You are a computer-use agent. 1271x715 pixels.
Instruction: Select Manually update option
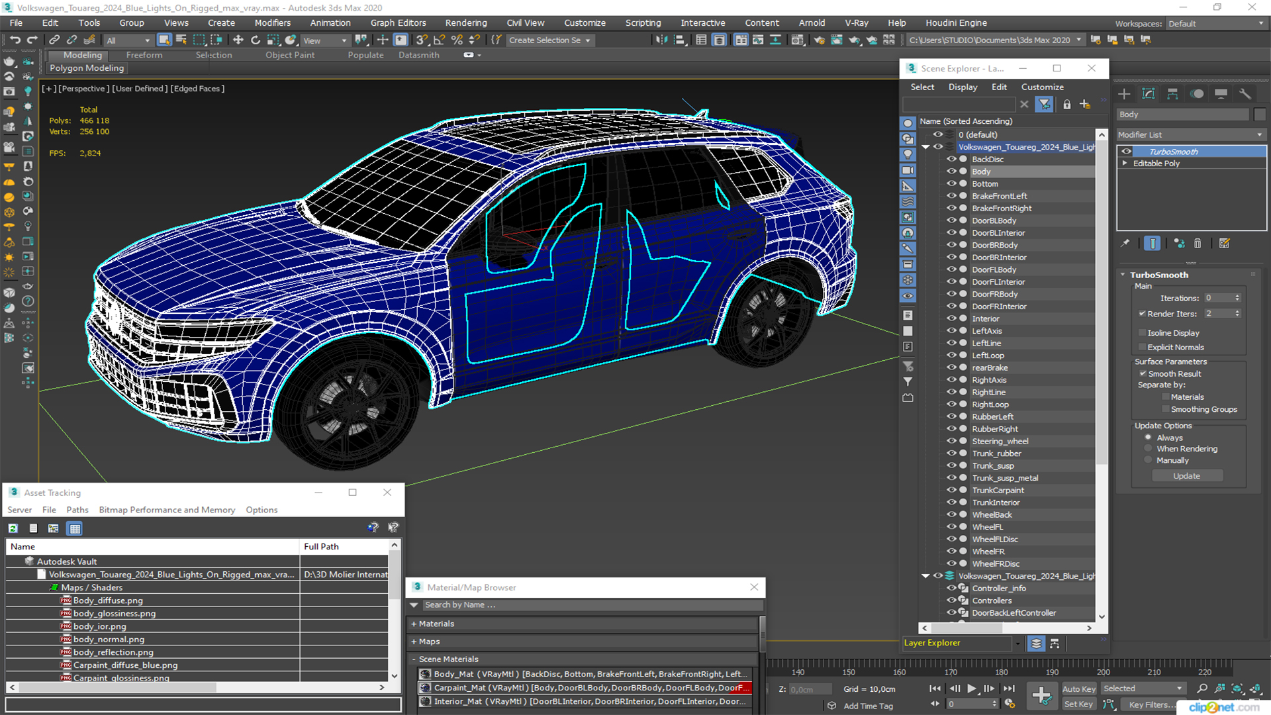click(1148, 460)
